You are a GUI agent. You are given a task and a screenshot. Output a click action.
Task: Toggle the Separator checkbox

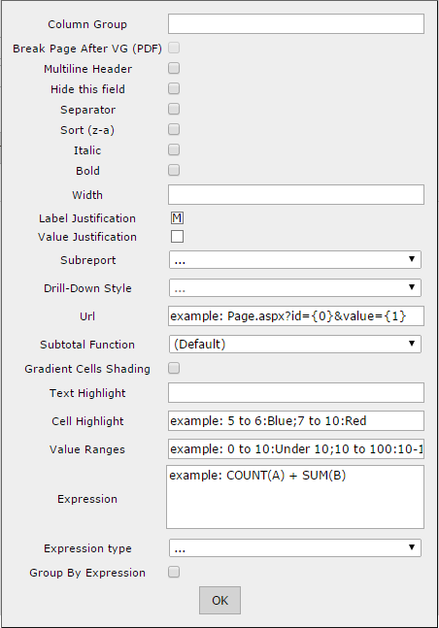[x=174, y=109]
